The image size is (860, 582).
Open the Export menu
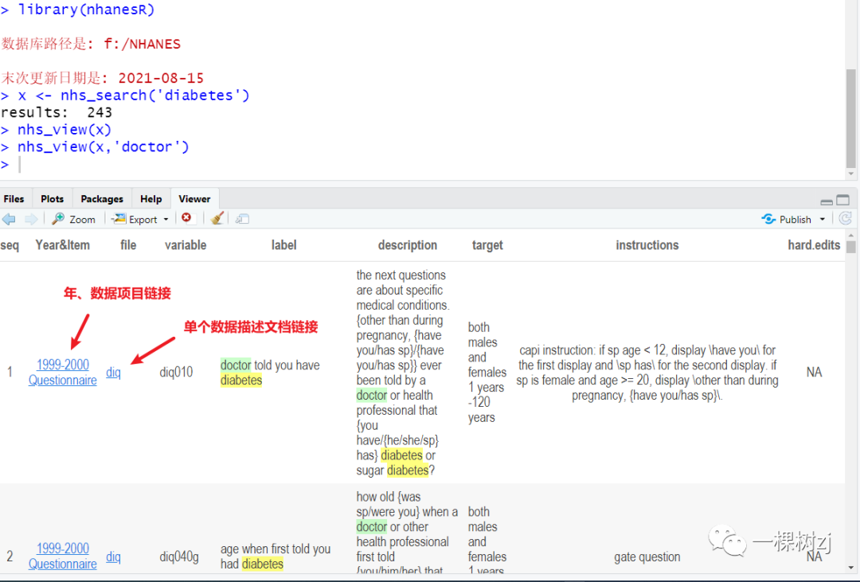click(x=140, y=219)
